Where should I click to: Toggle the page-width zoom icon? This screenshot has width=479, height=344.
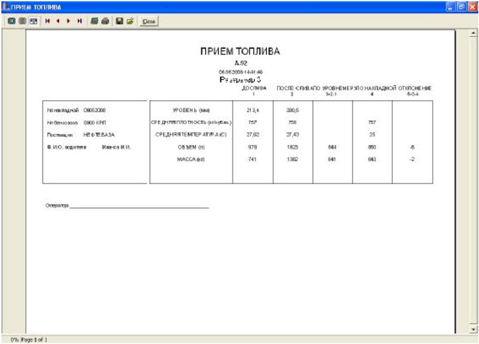tap(34, 21)
